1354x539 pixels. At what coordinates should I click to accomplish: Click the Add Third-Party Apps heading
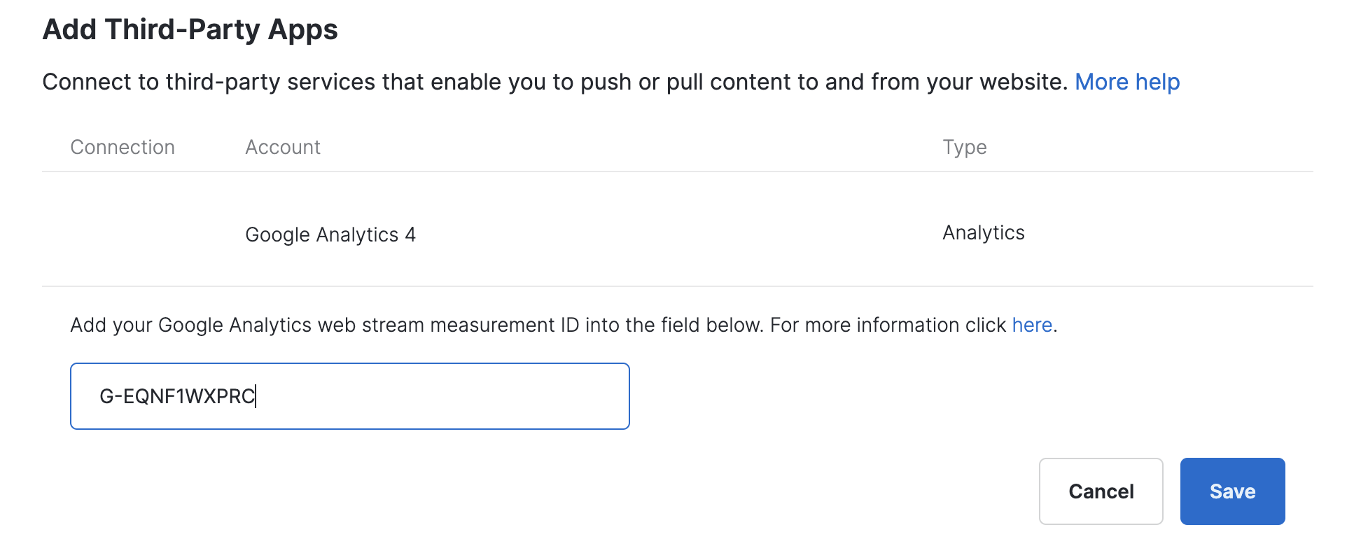(x=190, y=29)
